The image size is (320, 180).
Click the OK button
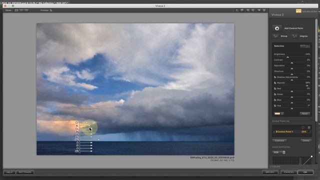pos(305,172)
